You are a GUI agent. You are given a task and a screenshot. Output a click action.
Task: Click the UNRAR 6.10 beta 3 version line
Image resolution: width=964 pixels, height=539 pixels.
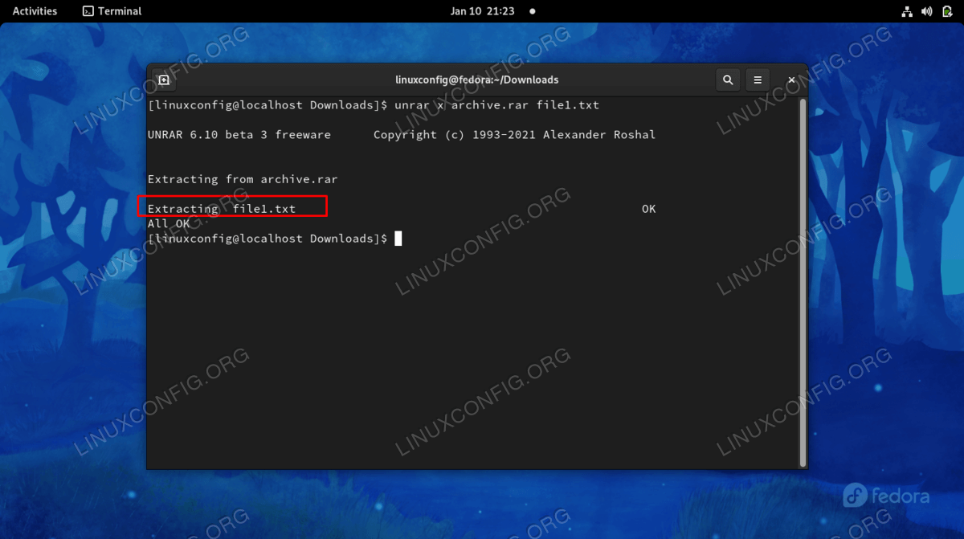[239, 135]
